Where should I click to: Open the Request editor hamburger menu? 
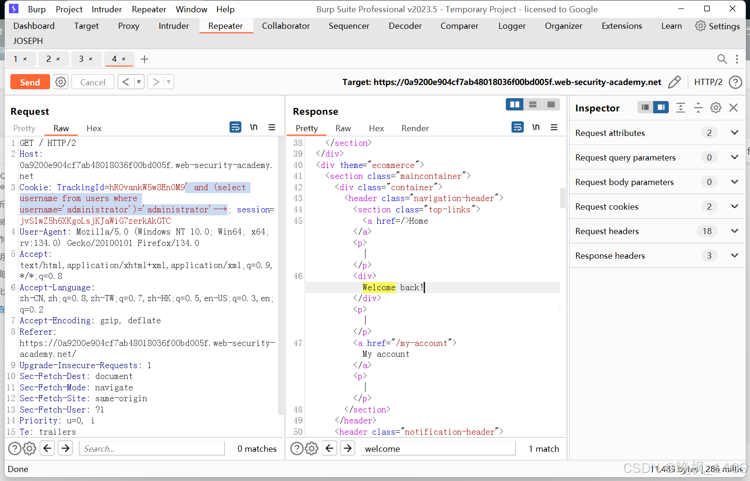272,127
